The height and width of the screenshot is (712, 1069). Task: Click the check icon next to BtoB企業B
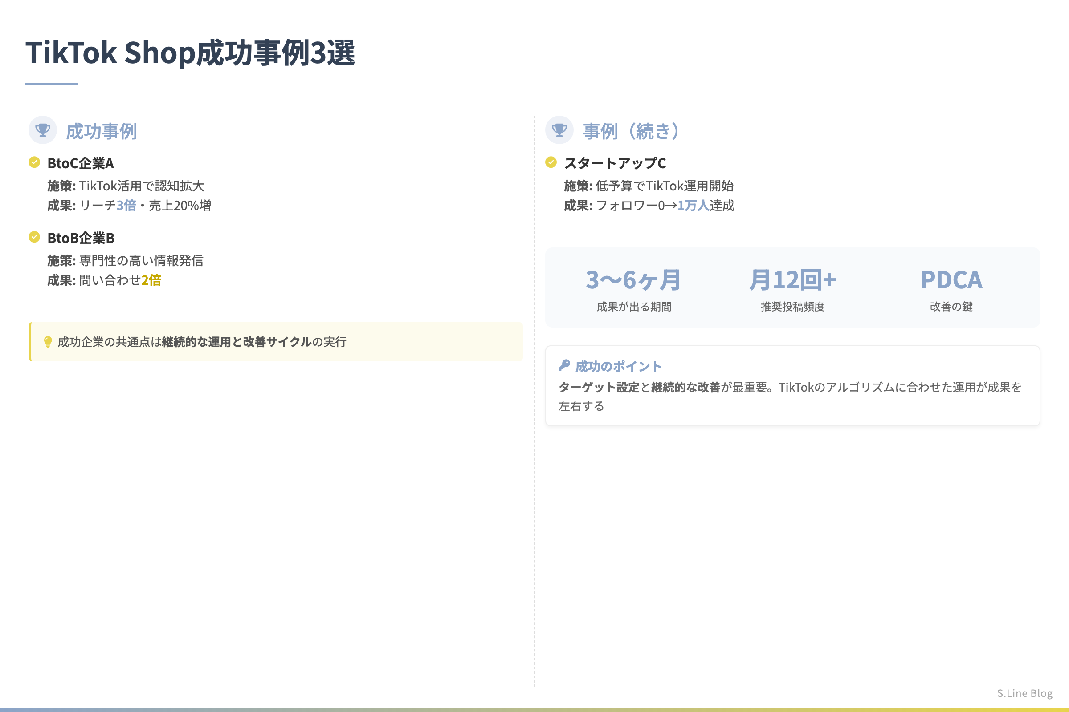(34, 237)
